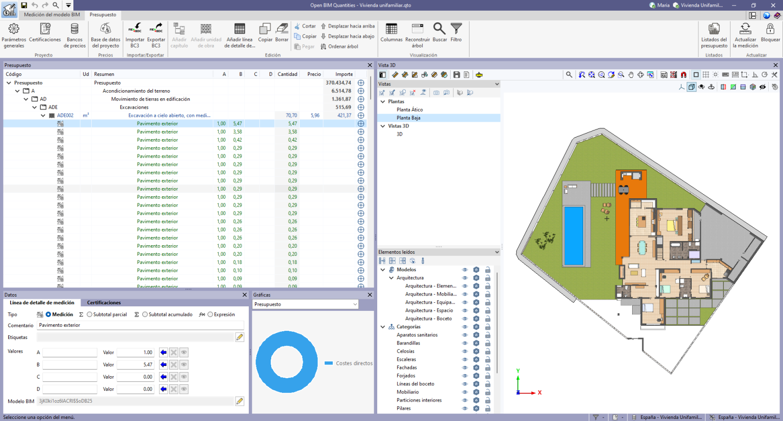Click Cortar in Edición group

pyautogui.click(x=305, y=26)
